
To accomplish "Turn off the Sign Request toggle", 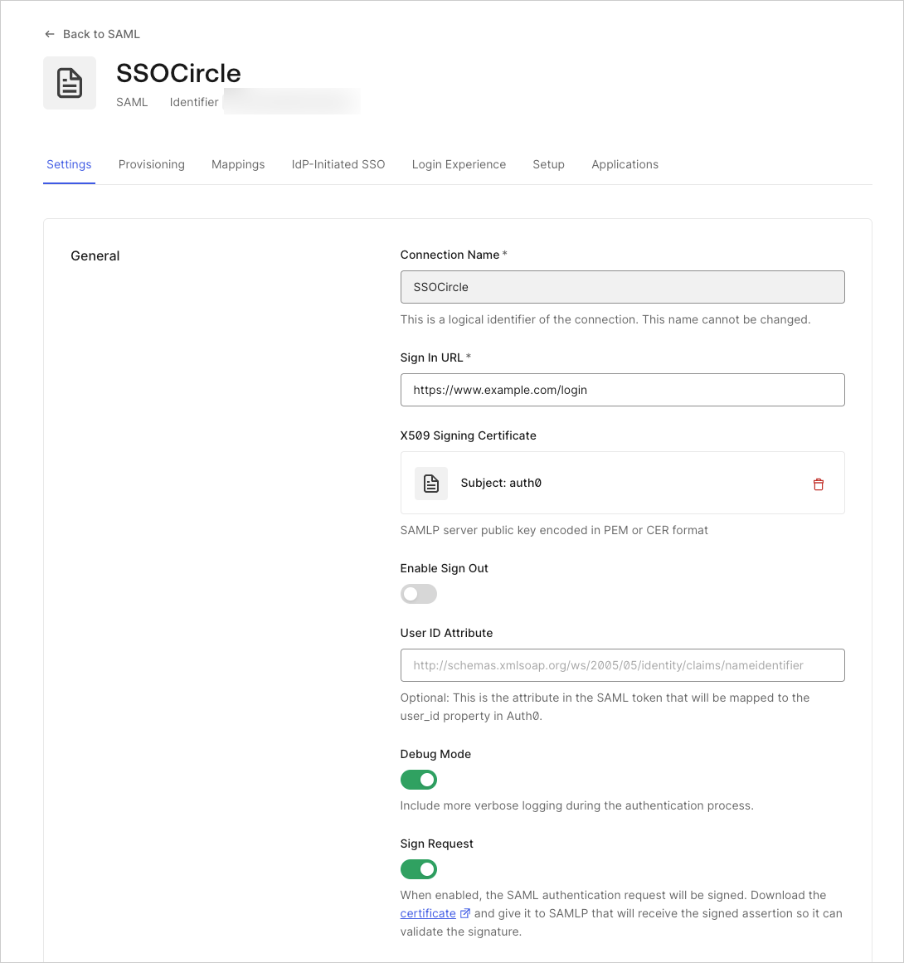I will 419,869.
